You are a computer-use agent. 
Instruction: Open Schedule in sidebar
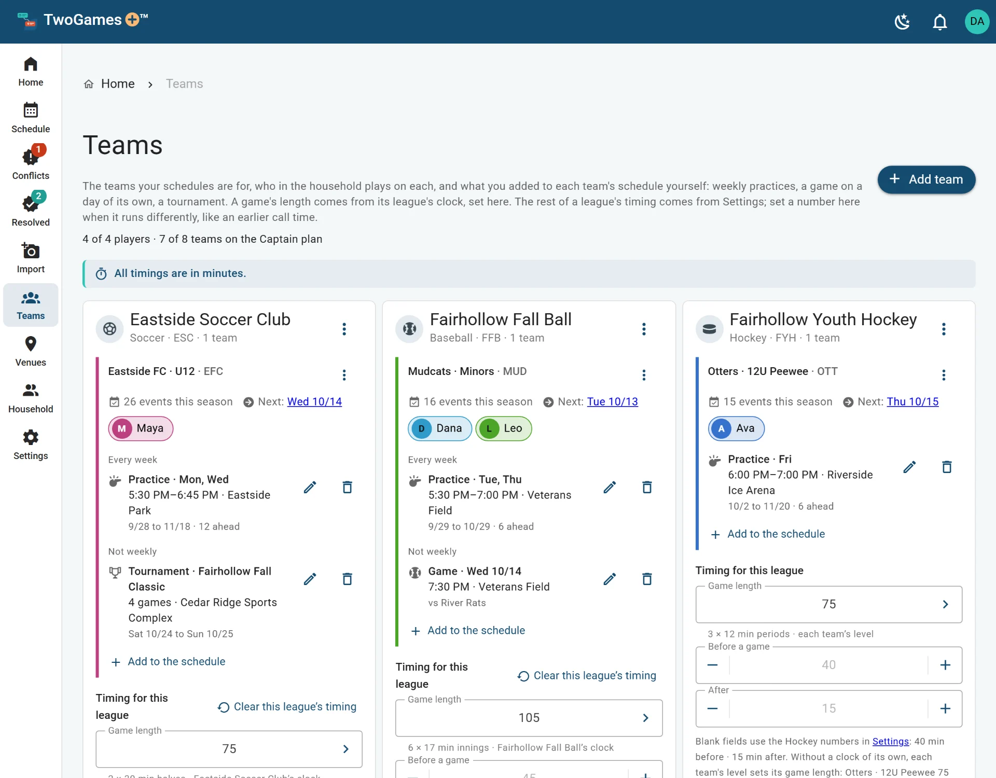click(31, 118)
